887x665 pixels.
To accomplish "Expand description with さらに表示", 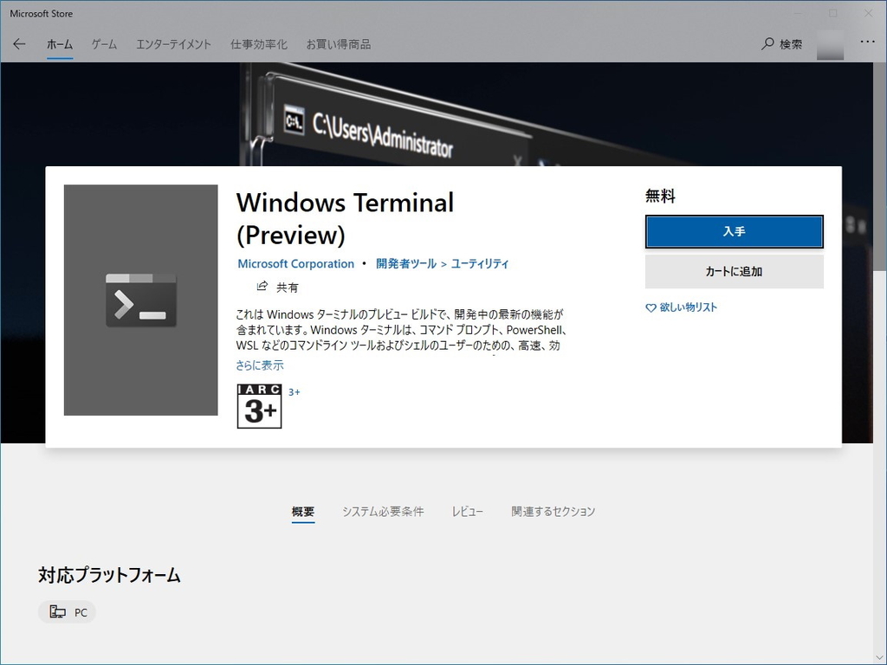I will [x=260, y=365].
